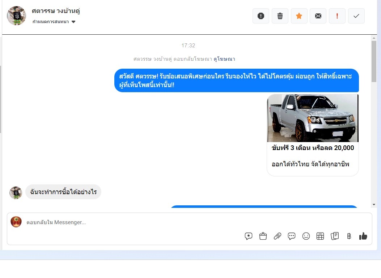The image size is (381, 278).
Task: Toggle the orange follow-up star
Action: pyautogui.click(x=299, y=16)
